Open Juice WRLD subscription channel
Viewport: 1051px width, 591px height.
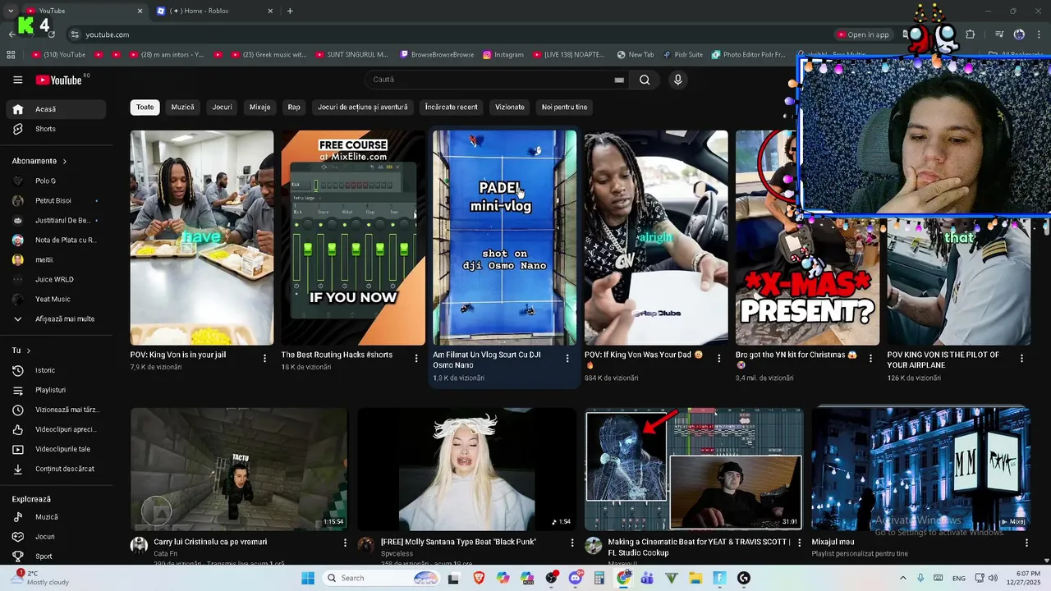tap(56, 279)
